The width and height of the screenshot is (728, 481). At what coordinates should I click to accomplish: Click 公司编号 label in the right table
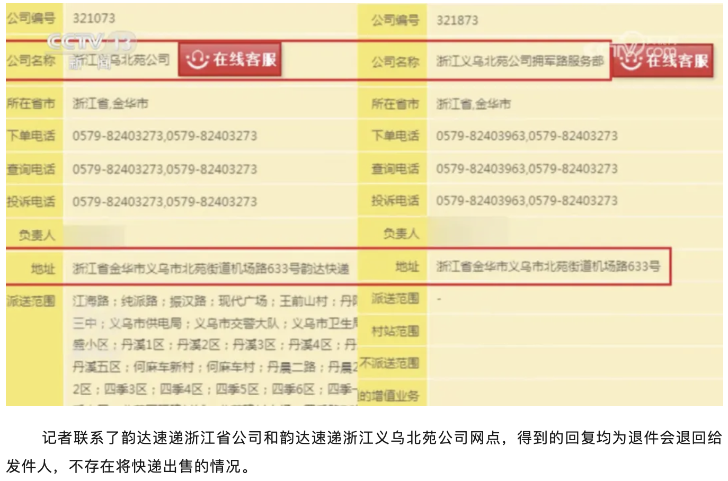point(395,20)
